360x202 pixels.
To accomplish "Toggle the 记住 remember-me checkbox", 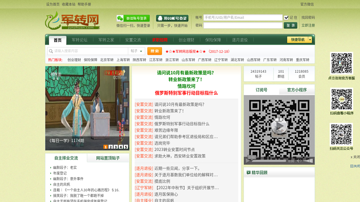I will [x=286, y=18].
